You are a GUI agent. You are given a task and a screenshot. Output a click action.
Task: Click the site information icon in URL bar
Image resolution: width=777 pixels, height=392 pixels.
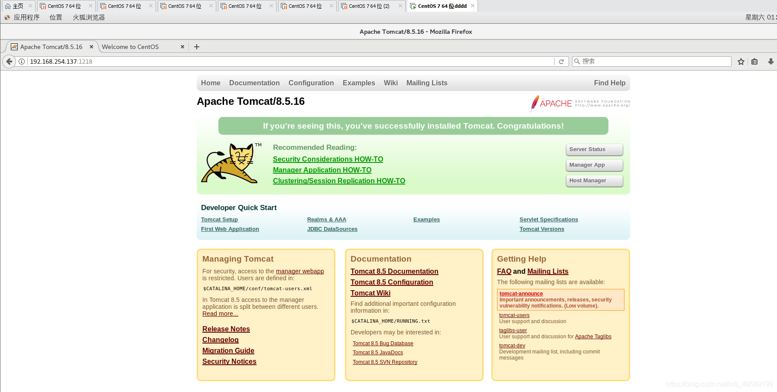[x=22, y=62]
